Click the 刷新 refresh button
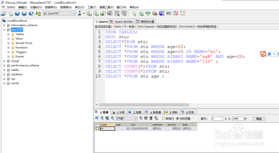The height and width of the screenshot is (153, 279). pos(259,119)
